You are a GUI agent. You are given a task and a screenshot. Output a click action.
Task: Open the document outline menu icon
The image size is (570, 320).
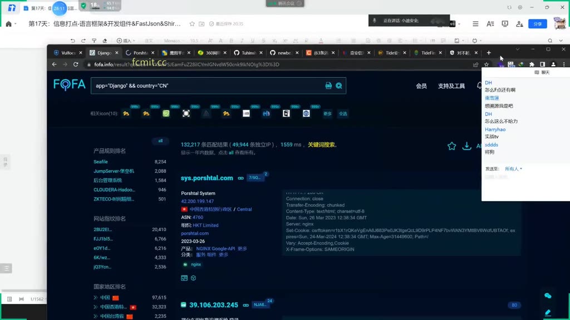coord(475,24)
